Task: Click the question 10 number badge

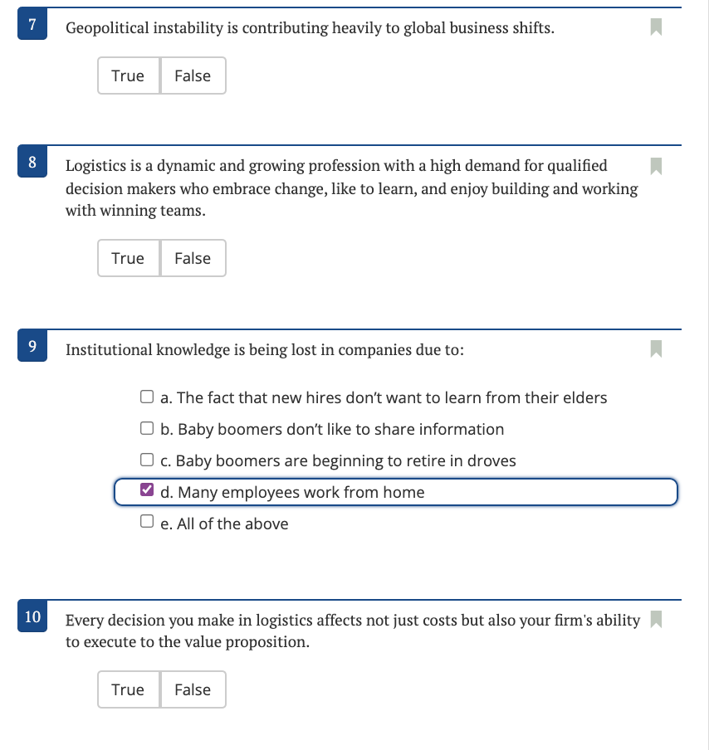Action: tap(32, 617)
